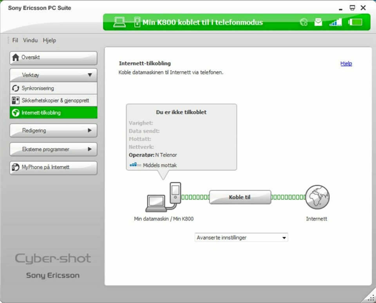Viewport: 376px width, 303px height.
Task: Click the window resize grip corner
Action: pos(371,298)
